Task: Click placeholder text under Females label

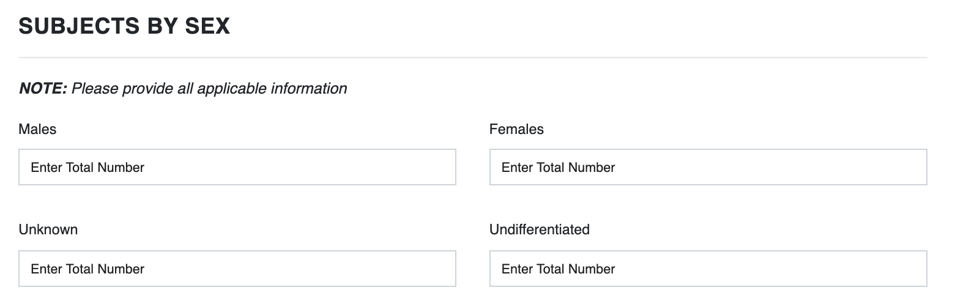Action: pos(558,167)
